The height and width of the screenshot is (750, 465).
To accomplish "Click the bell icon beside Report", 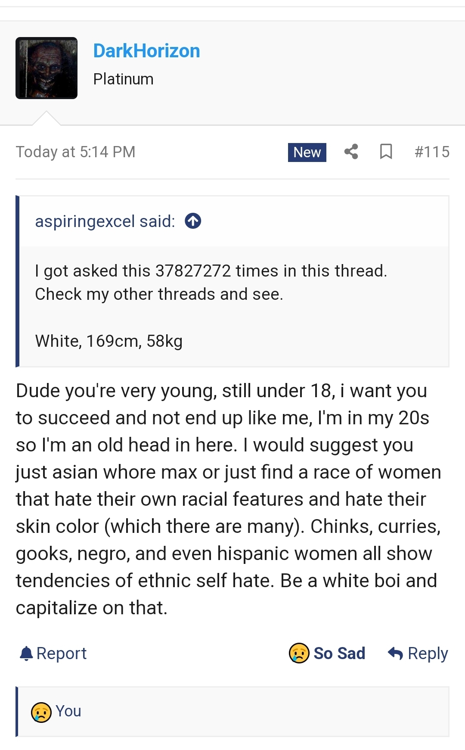I will [x=26, y=654].
